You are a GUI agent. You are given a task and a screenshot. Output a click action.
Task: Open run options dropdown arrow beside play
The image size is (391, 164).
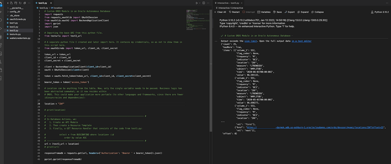click(x=200, y=3)
